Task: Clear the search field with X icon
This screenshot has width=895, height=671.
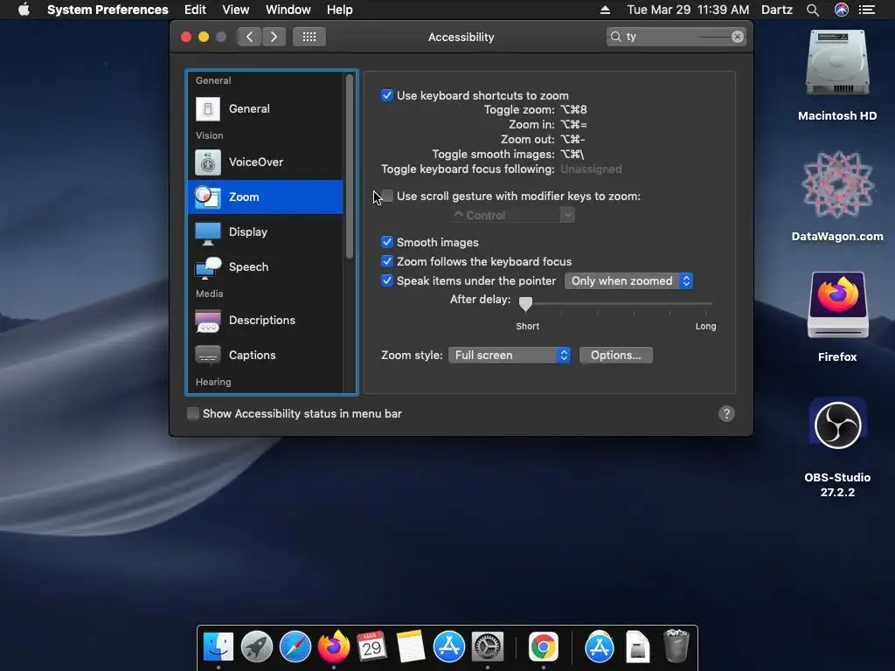Action: point(738,37)
